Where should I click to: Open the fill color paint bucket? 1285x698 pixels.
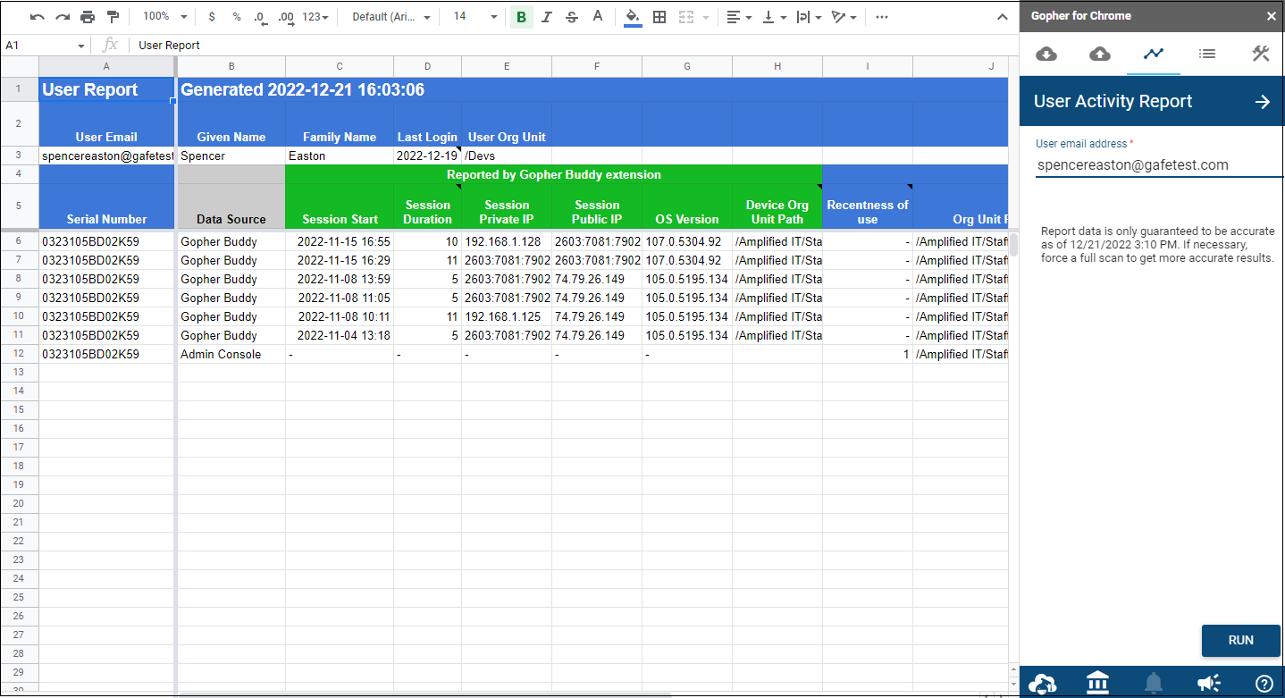[633, 17]
